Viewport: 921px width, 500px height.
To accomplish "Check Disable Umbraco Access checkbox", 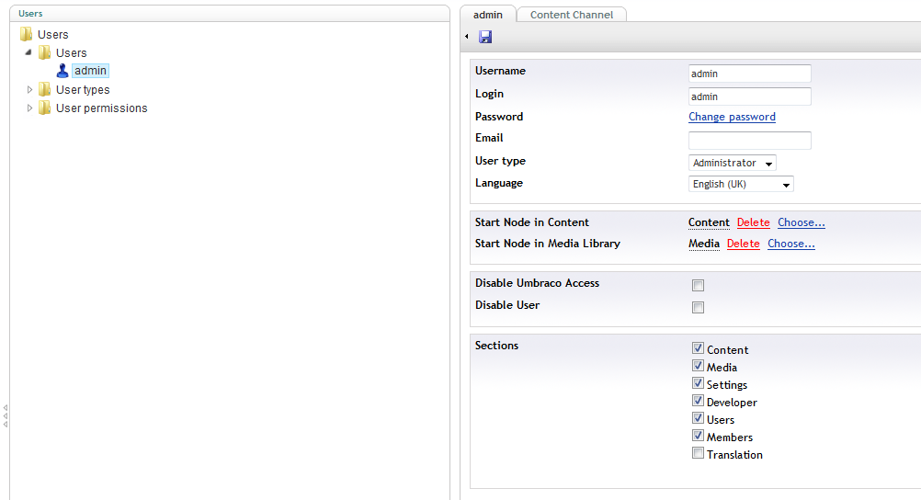I will click(x=698, y=286).
